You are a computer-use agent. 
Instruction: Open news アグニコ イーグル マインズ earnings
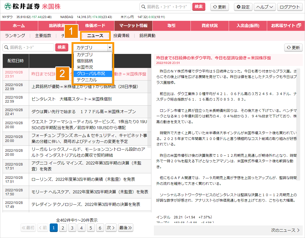(87, 166)
